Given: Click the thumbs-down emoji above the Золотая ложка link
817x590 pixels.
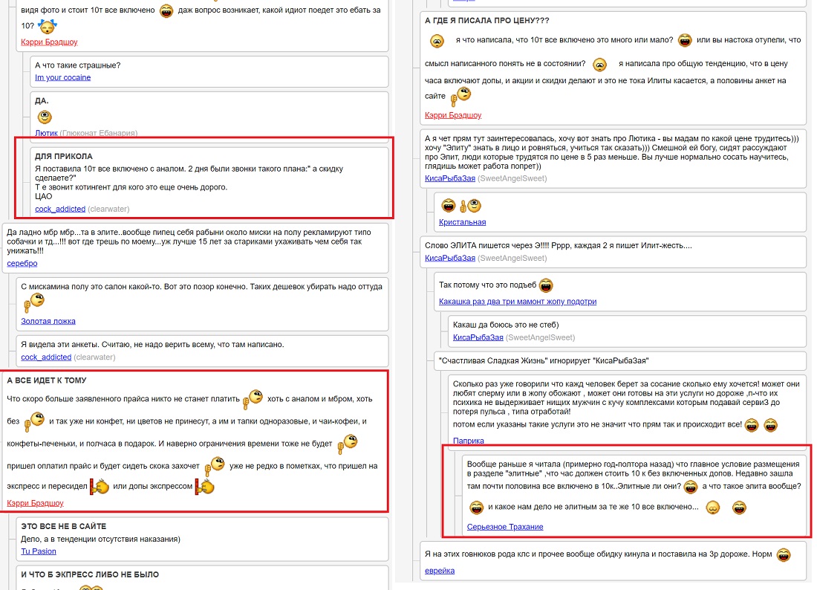Looking at the screenshot, I should 34,302.
